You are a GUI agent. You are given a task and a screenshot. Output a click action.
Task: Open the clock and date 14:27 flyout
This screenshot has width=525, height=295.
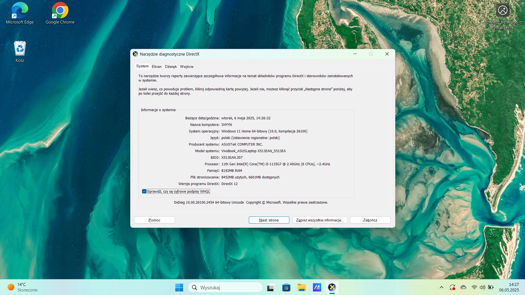click(x=509, y=287)
